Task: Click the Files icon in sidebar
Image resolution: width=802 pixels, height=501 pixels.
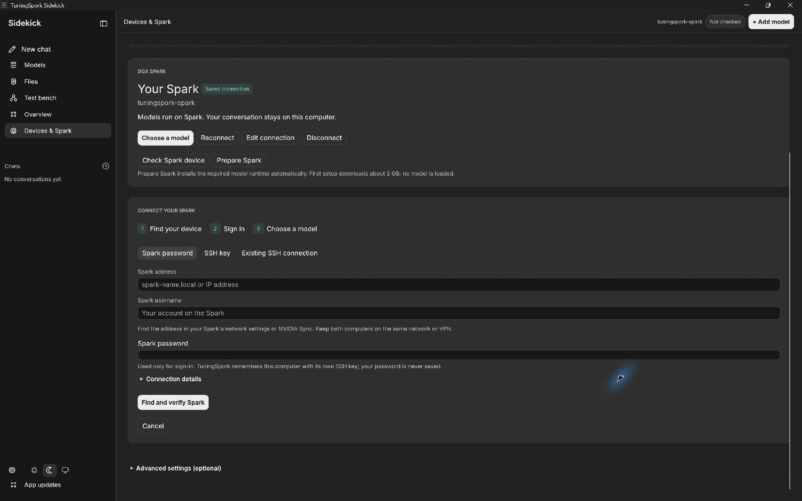Action: click(14, 82)
